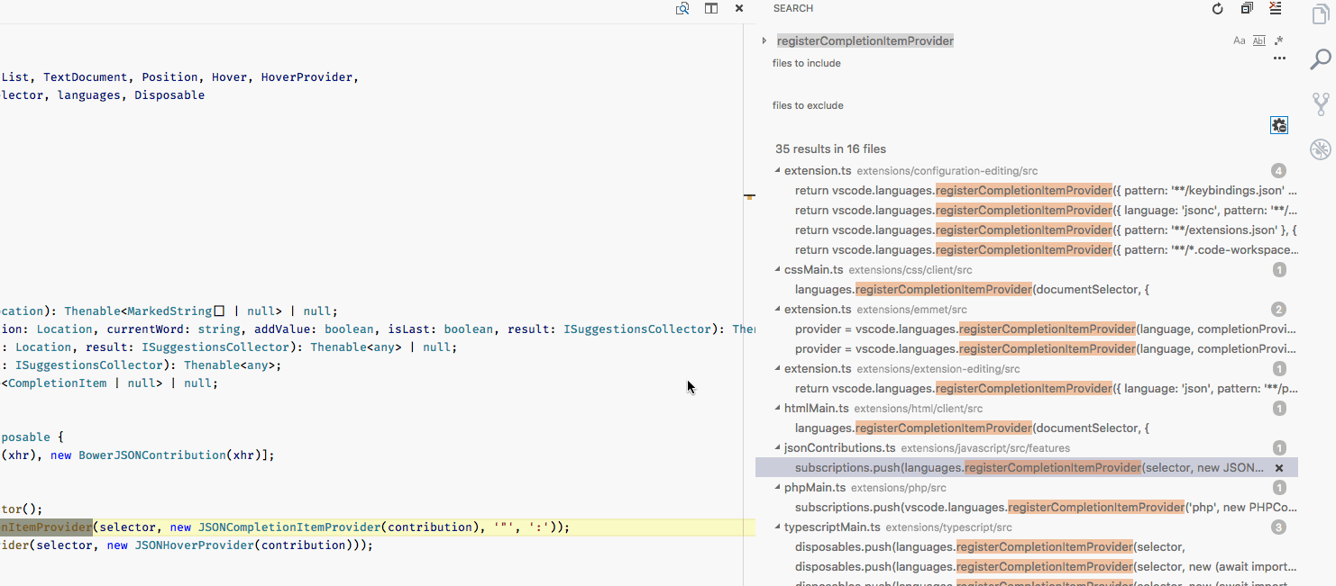Disable Use Exclude Settings and Ignore Files
The image size is (1336, 586).
point(1278,124)
